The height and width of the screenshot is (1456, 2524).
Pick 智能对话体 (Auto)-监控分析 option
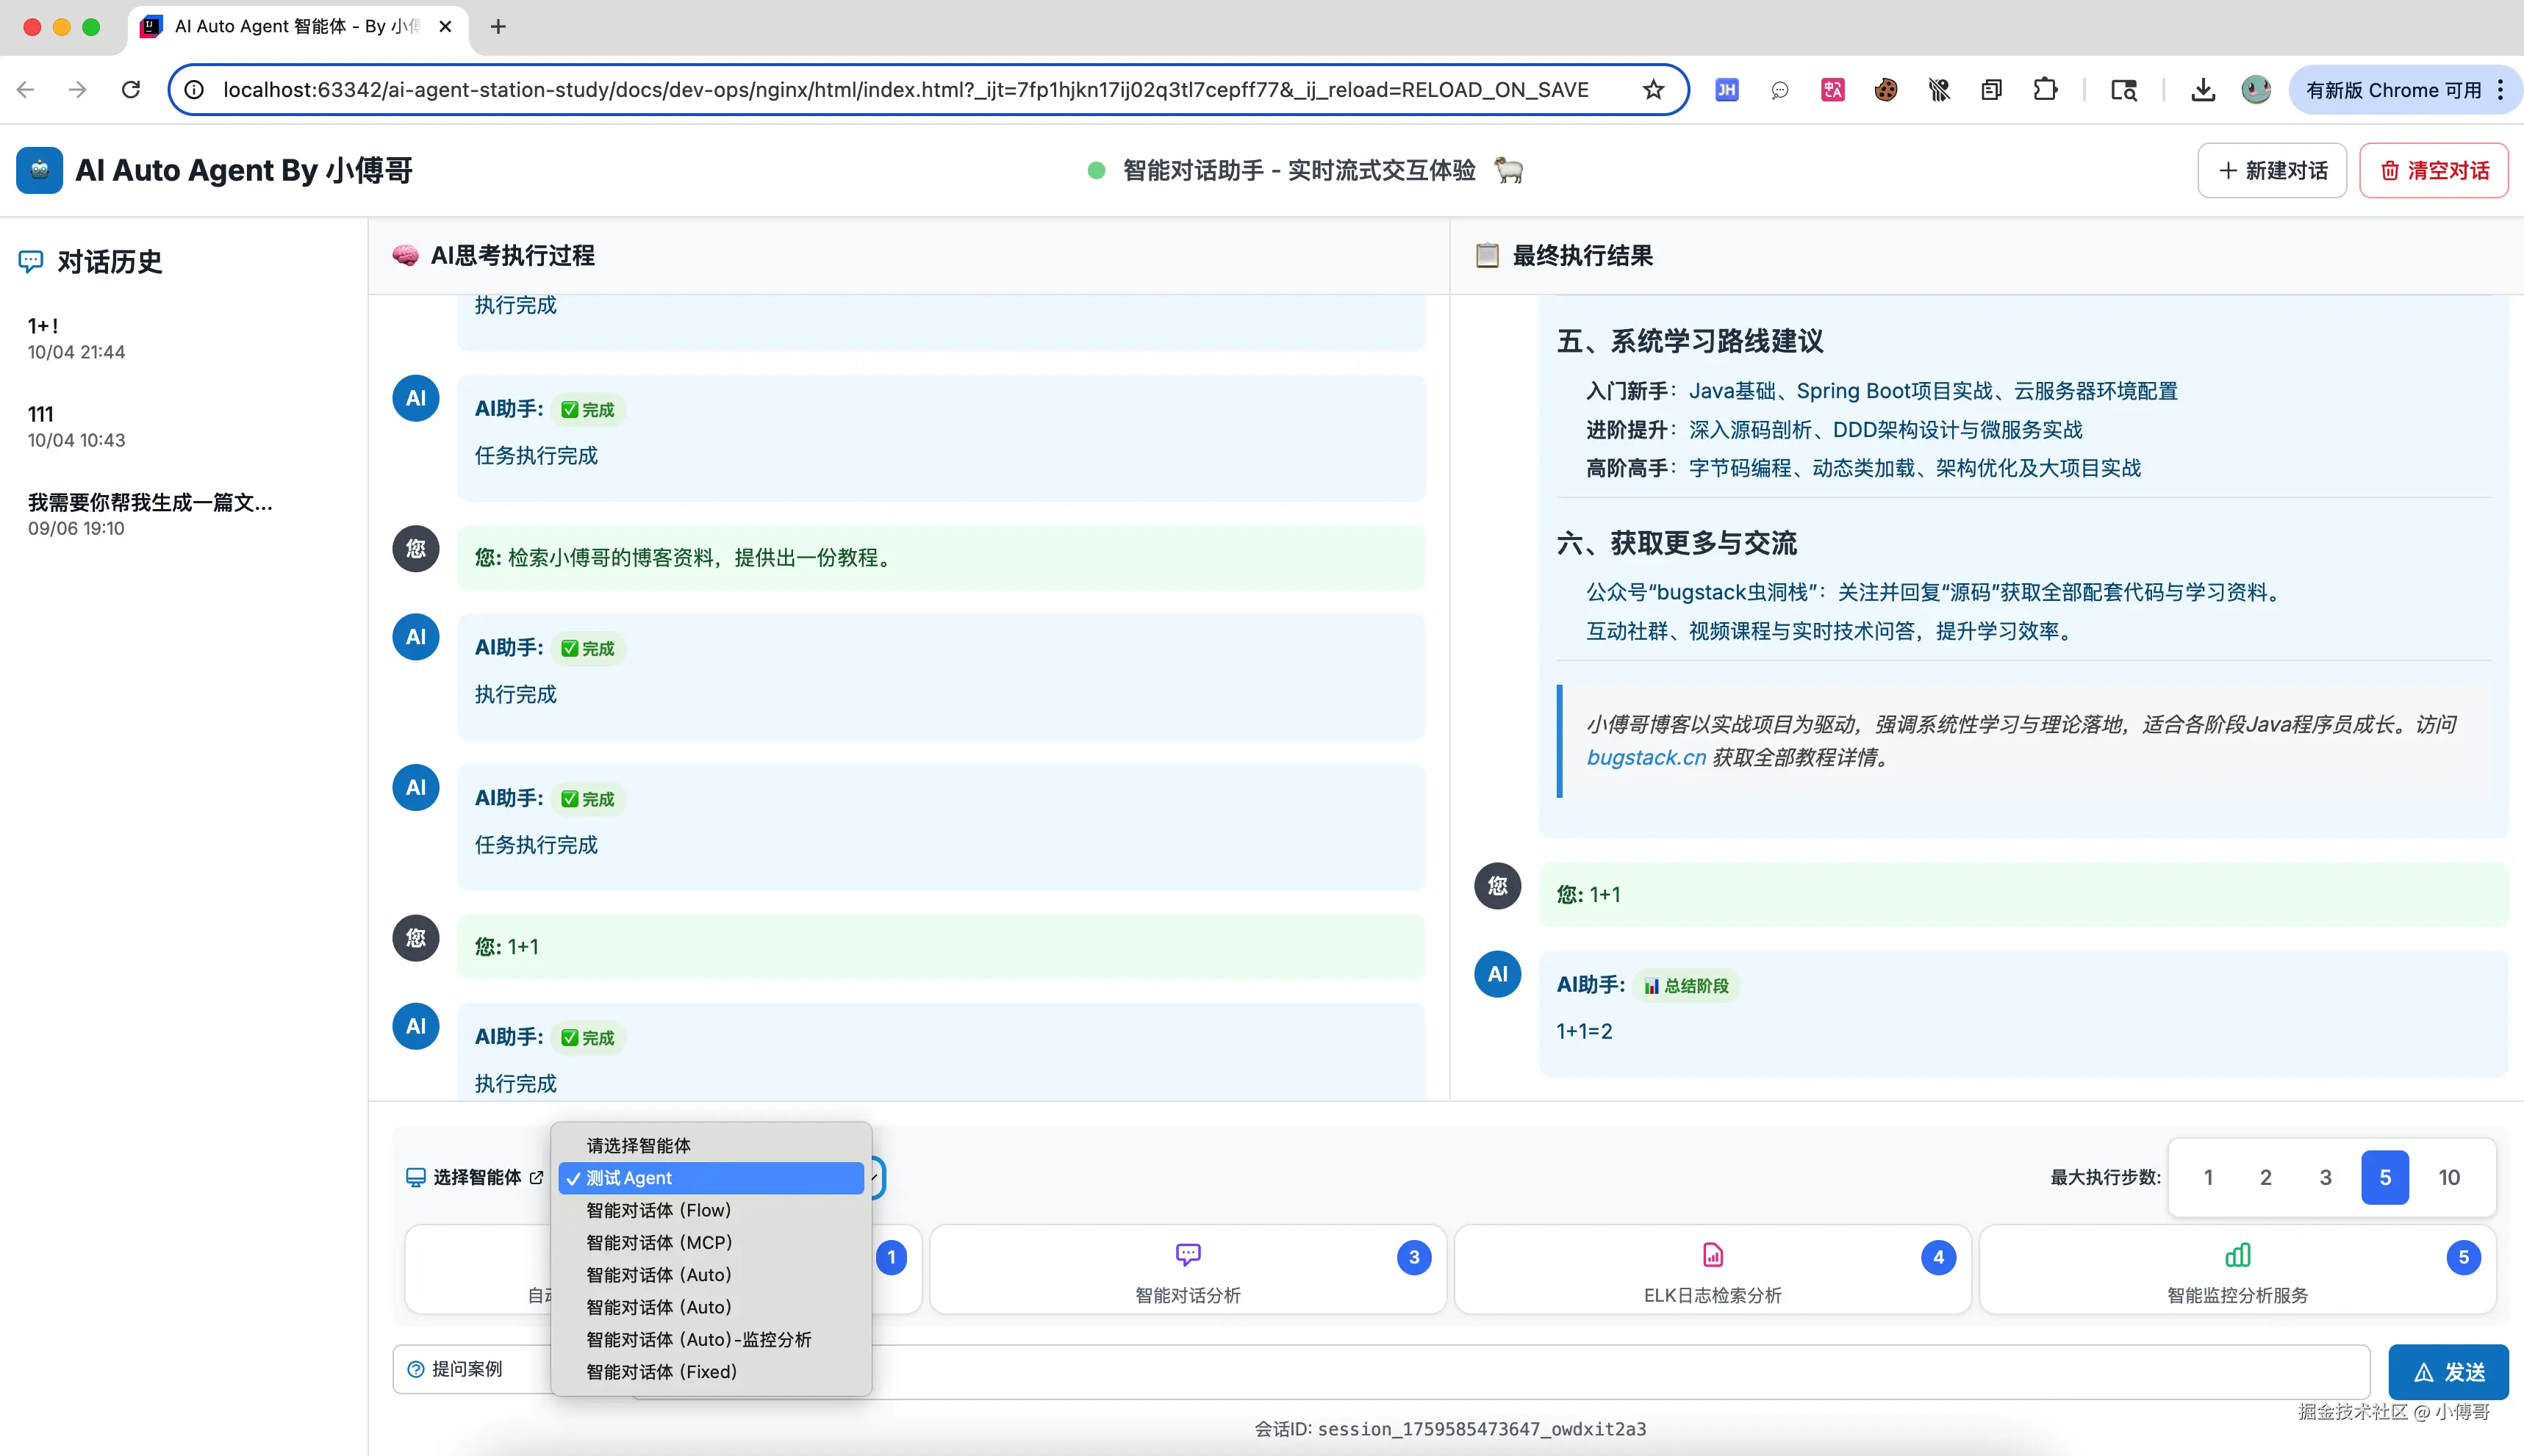(698, 1339)
